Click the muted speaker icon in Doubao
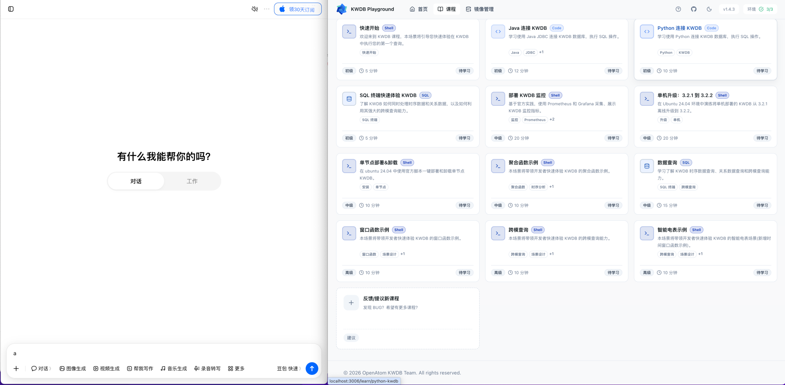785x385 pixels. click(255, 9)
